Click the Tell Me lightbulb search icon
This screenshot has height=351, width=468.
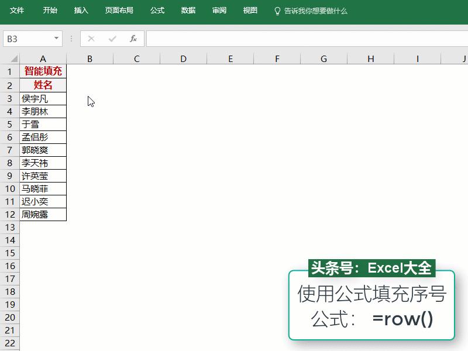(x=276, y=10)
